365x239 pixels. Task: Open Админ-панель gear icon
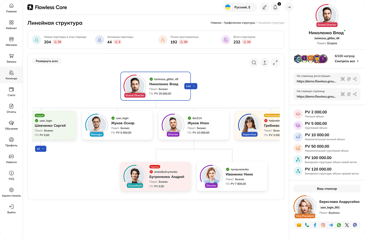(x=11, y=190)
